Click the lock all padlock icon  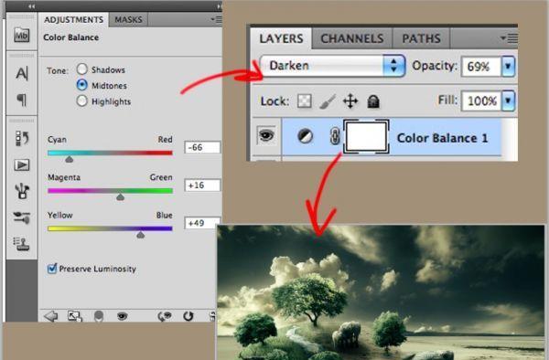pos(373,101)
